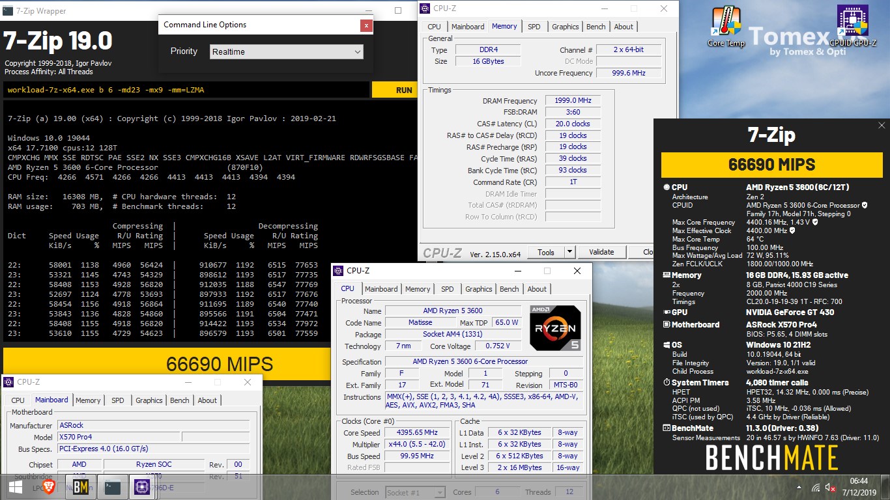Select Graphics tab in CPU-Z motherboard window
The height and width of the screenshot is (500, 890).
tap(149, 400)
